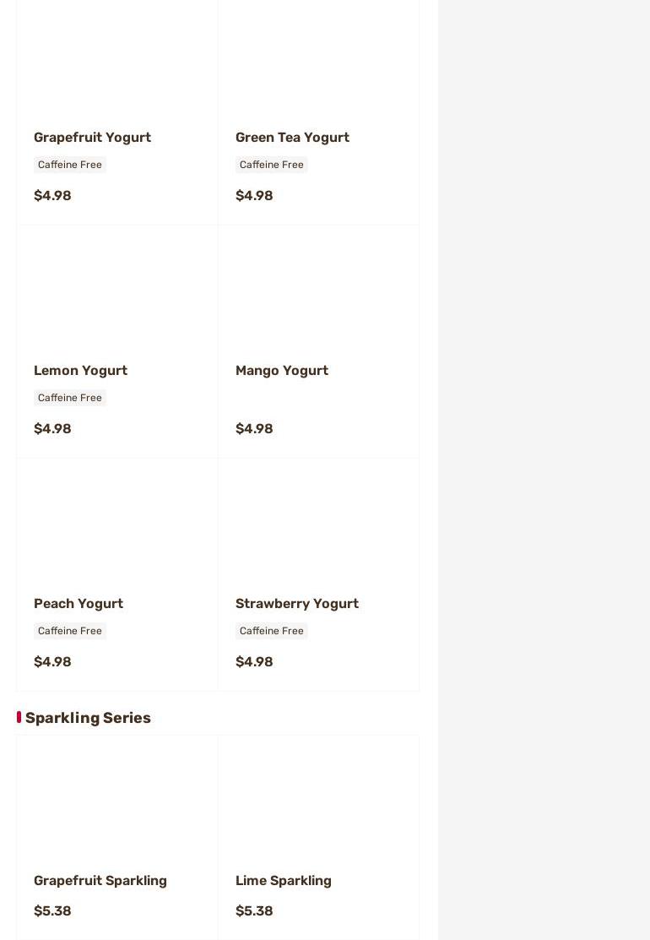Image resolution: width=650 pixels, height=940 pixels.
Task: Click the Lemon Yogurt title
Action: pos(80,370)
